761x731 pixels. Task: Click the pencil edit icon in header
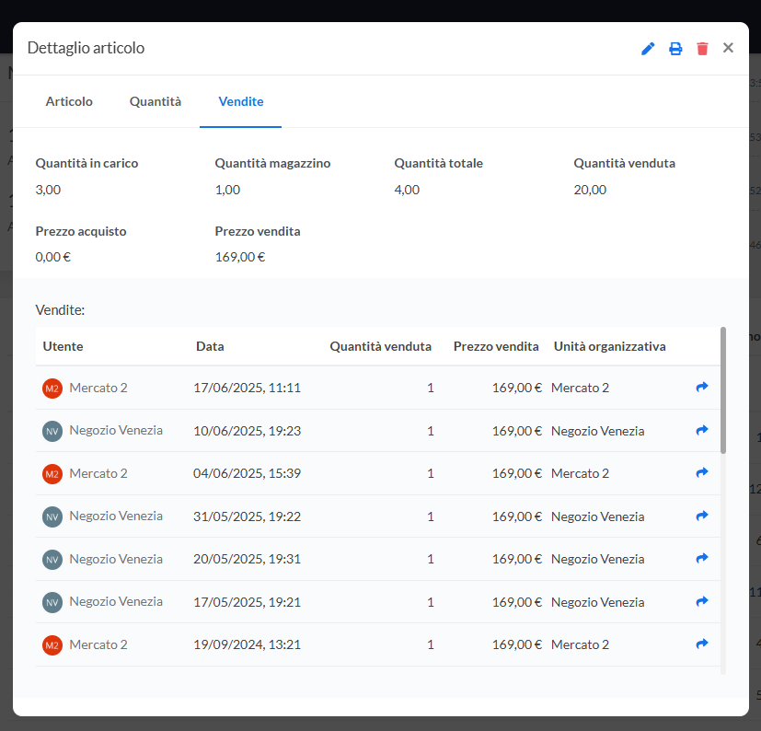click(x=648, y=49)
